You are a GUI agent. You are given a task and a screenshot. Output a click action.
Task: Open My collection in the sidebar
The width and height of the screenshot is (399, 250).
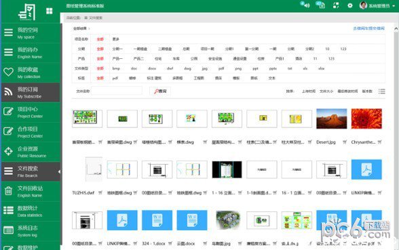point(31,72)
